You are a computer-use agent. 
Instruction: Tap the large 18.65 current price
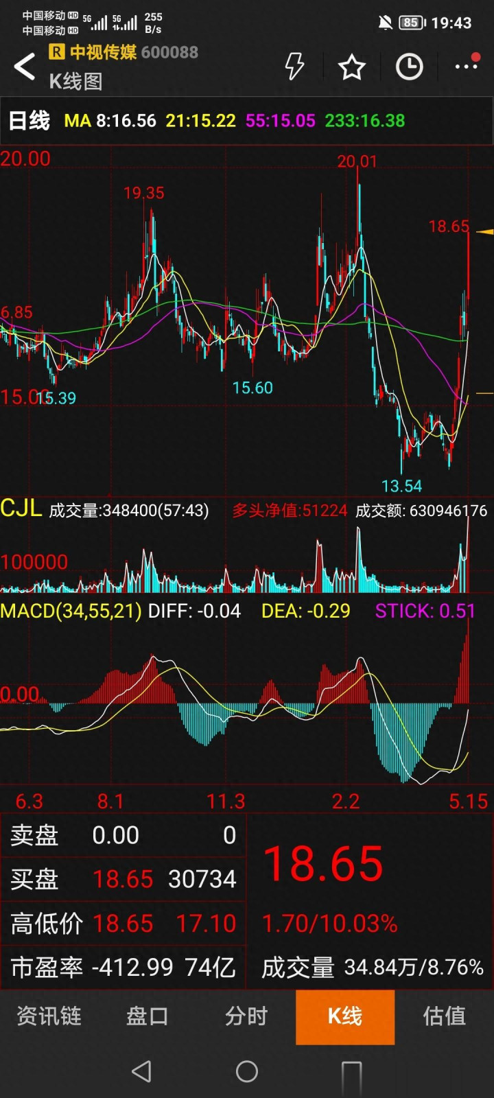(x=323, y=863)
